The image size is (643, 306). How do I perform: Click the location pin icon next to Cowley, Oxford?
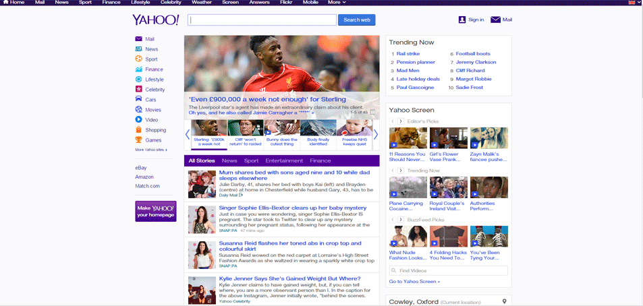pyautogui.click(x=505, y=301)
